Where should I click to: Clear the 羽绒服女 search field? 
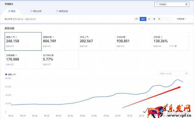pyautogui.click(x=186, y=4)
